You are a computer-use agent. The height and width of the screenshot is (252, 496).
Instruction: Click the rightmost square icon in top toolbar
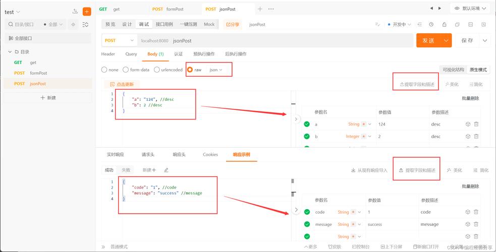tap(483, 24)
